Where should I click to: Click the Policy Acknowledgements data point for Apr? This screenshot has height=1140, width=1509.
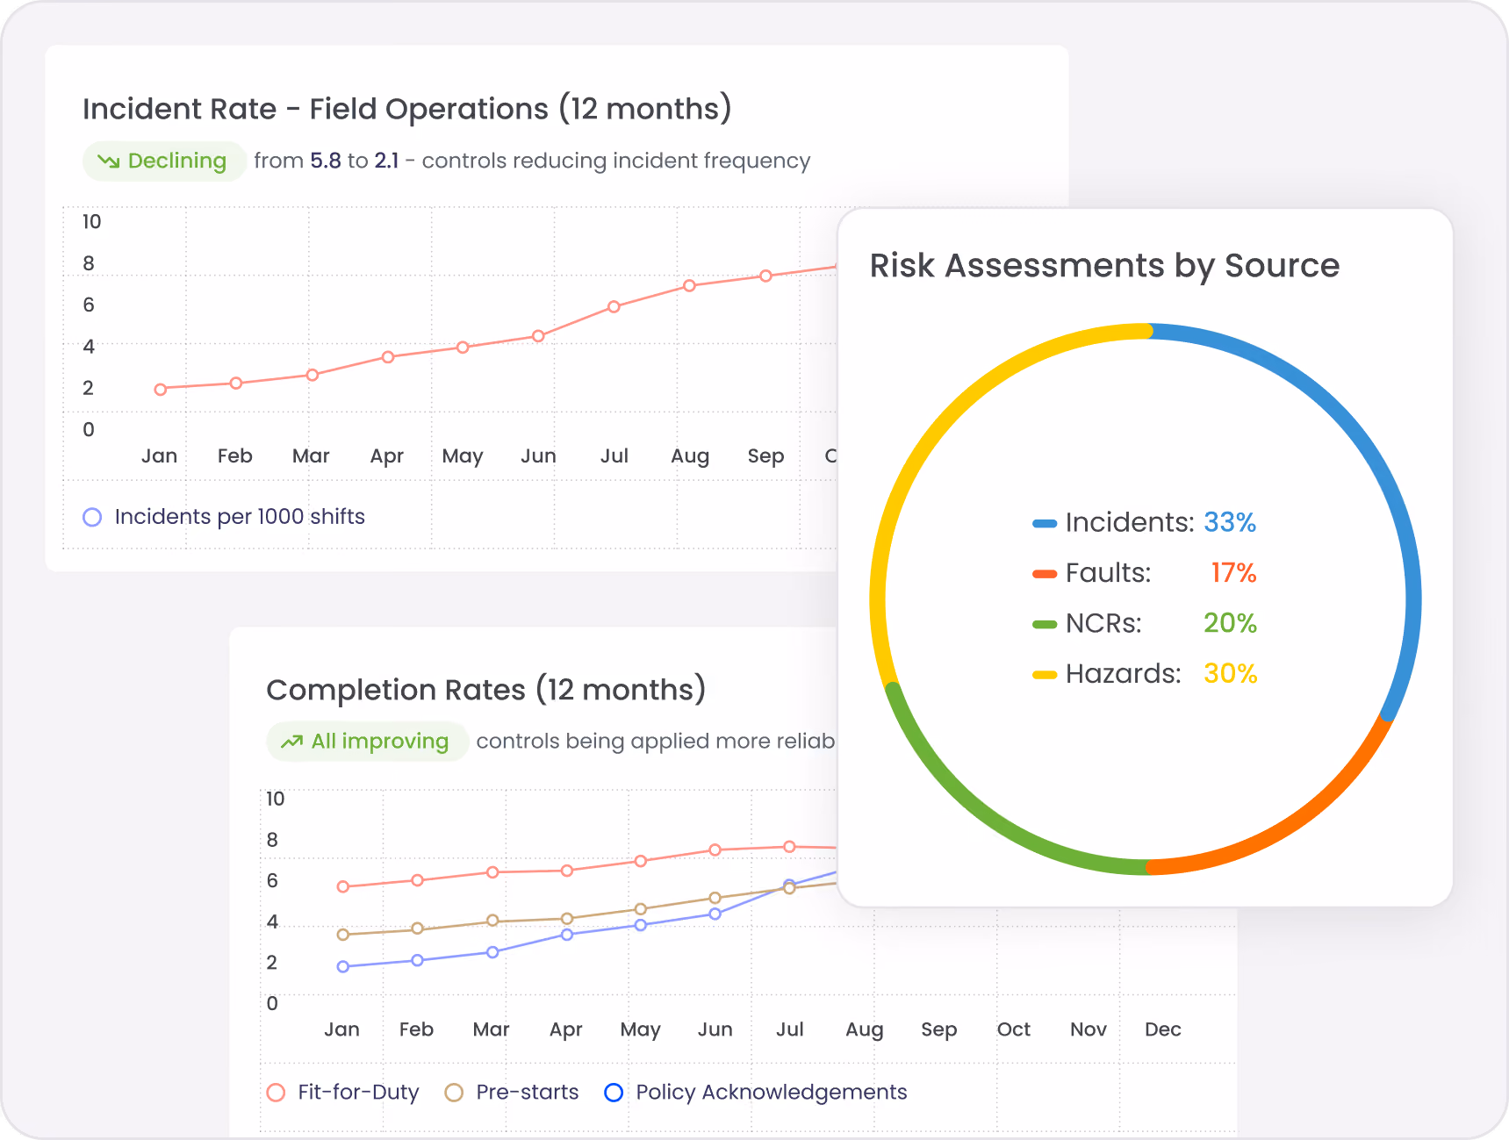[567, 935]
